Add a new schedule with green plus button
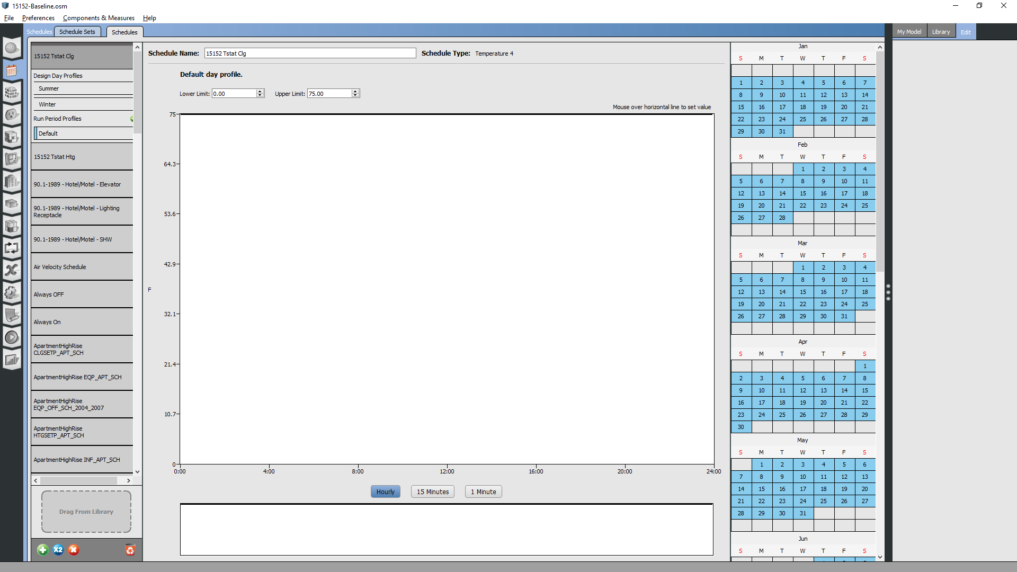1017x572 pixels. (42, 550)
